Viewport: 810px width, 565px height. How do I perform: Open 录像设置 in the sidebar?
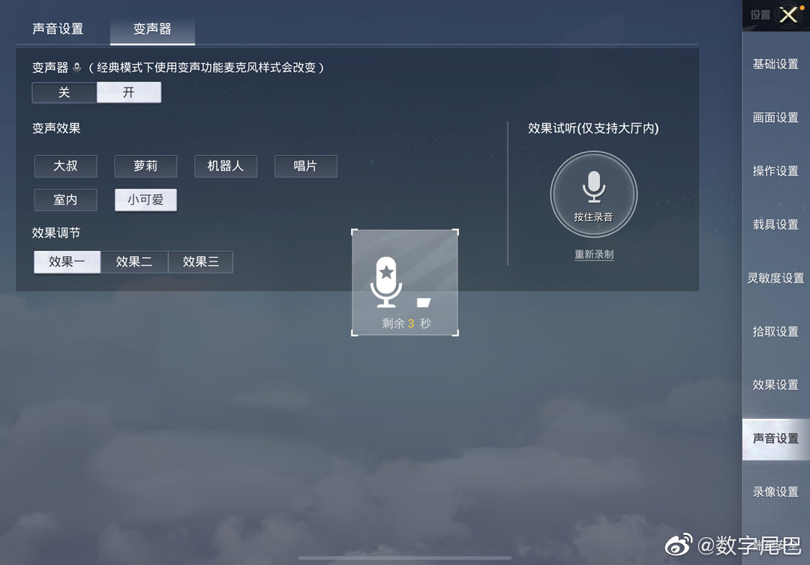(x=775, y=492)
